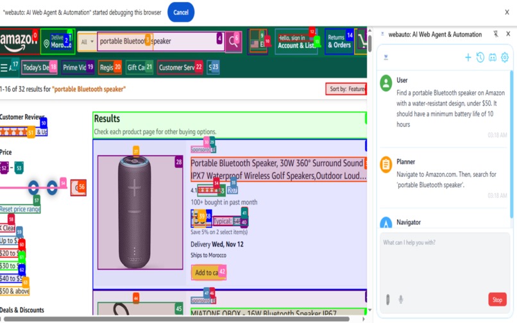
Task: Click the Deliver to Morocco text
Action: pos(60,42)
